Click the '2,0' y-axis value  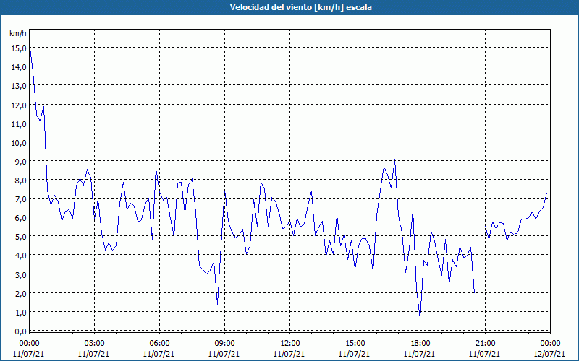(20, 293)
